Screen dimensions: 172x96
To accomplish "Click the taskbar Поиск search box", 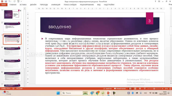I will (75, 93).
